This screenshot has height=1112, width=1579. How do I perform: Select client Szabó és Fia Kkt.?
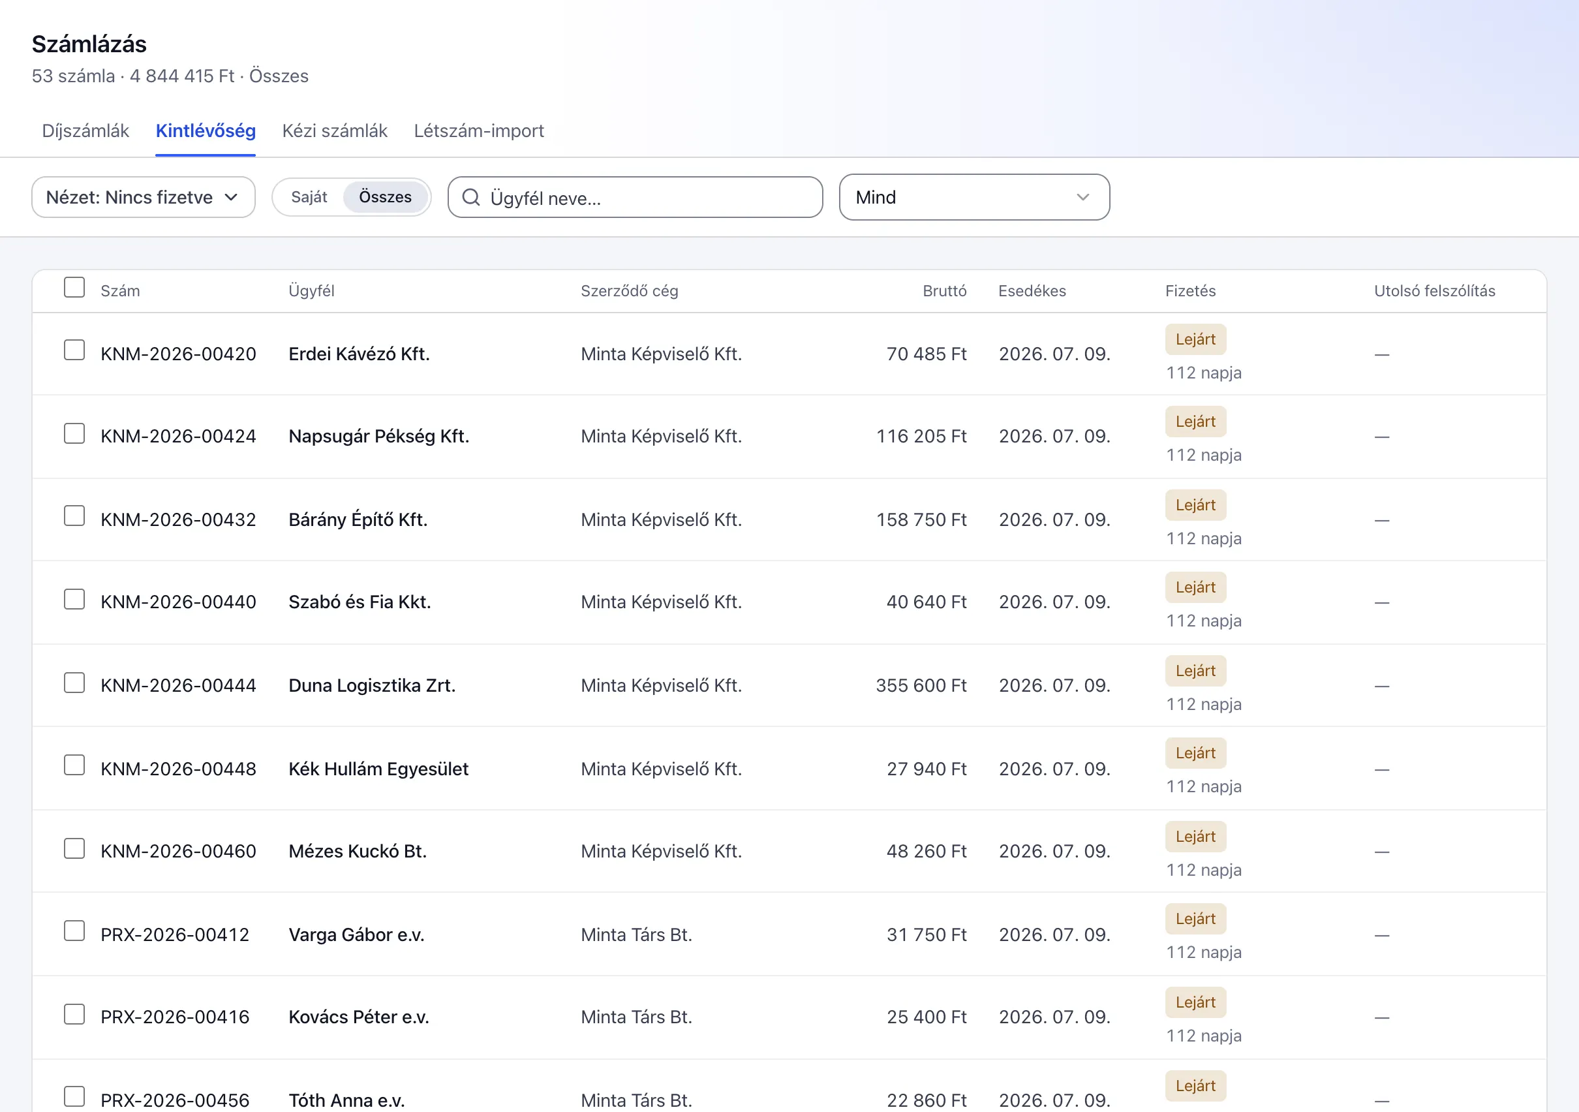pyautogui.click(x=360, y=602)
